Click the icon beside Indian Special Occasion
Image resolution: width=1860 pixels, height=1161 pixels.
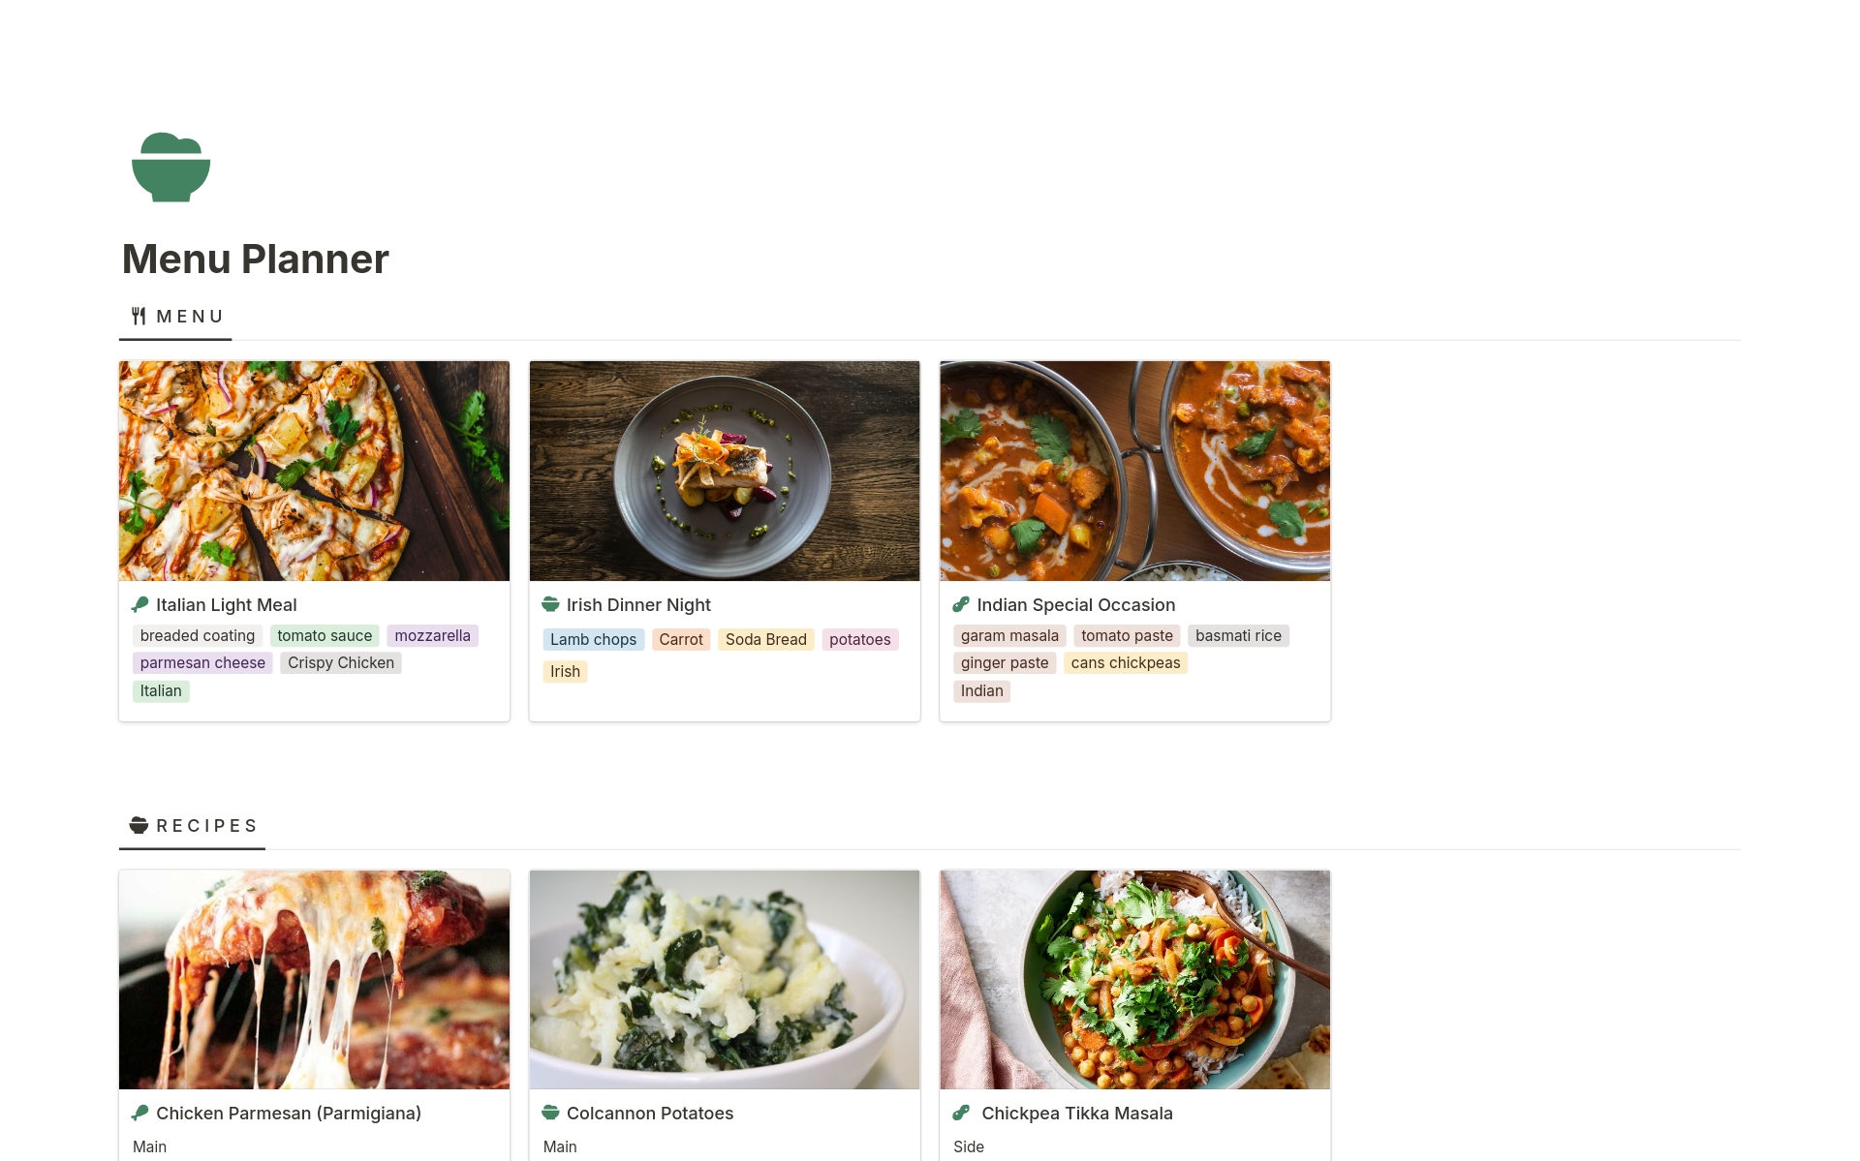click(x=961, y=604)
